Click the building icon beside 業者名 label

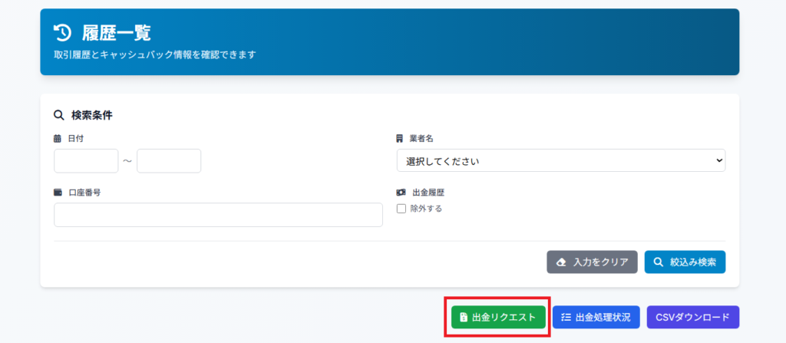pos(400,139)
